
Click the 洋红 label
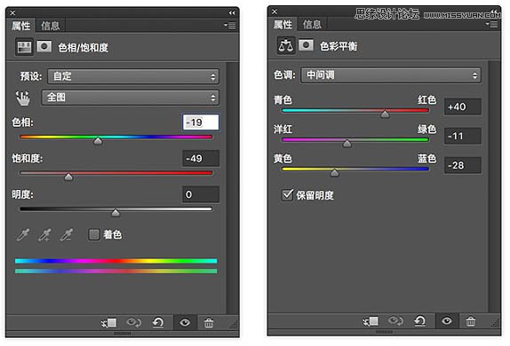(x=283, y=130)
